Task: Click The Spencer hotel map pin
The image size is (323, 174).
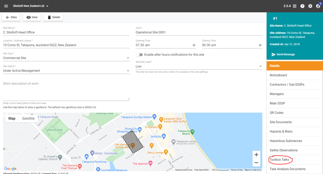Action: pos(151,163)
